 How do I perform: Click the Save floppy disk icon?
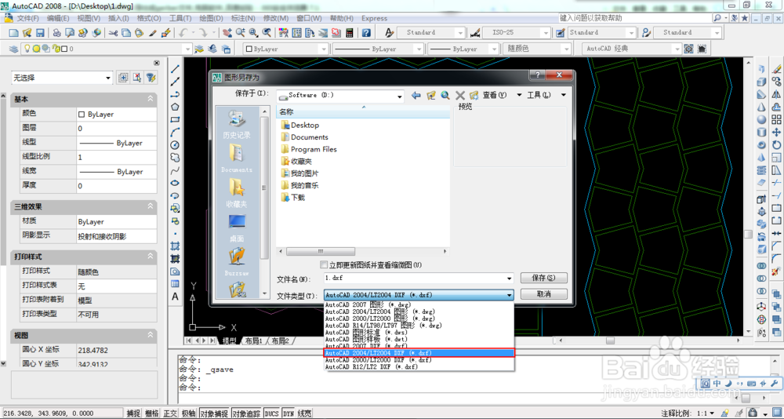40,32
